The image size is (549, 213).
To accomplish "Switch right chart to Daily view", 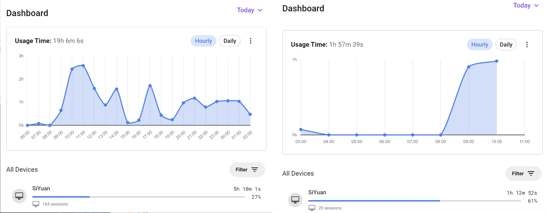I will pos(506,45).
